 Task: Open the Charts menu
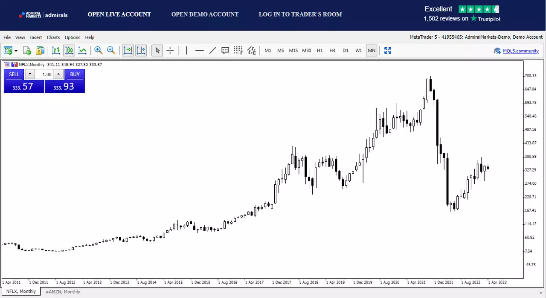pyautogui.click(x=53, y=37)
